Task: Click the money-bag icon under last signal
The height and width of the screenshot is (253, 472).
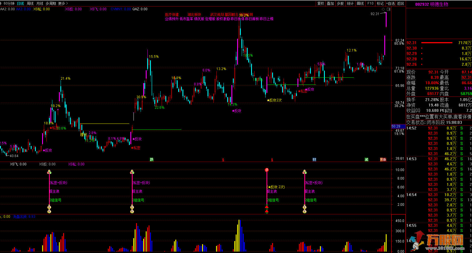Action: coord(305,209)
